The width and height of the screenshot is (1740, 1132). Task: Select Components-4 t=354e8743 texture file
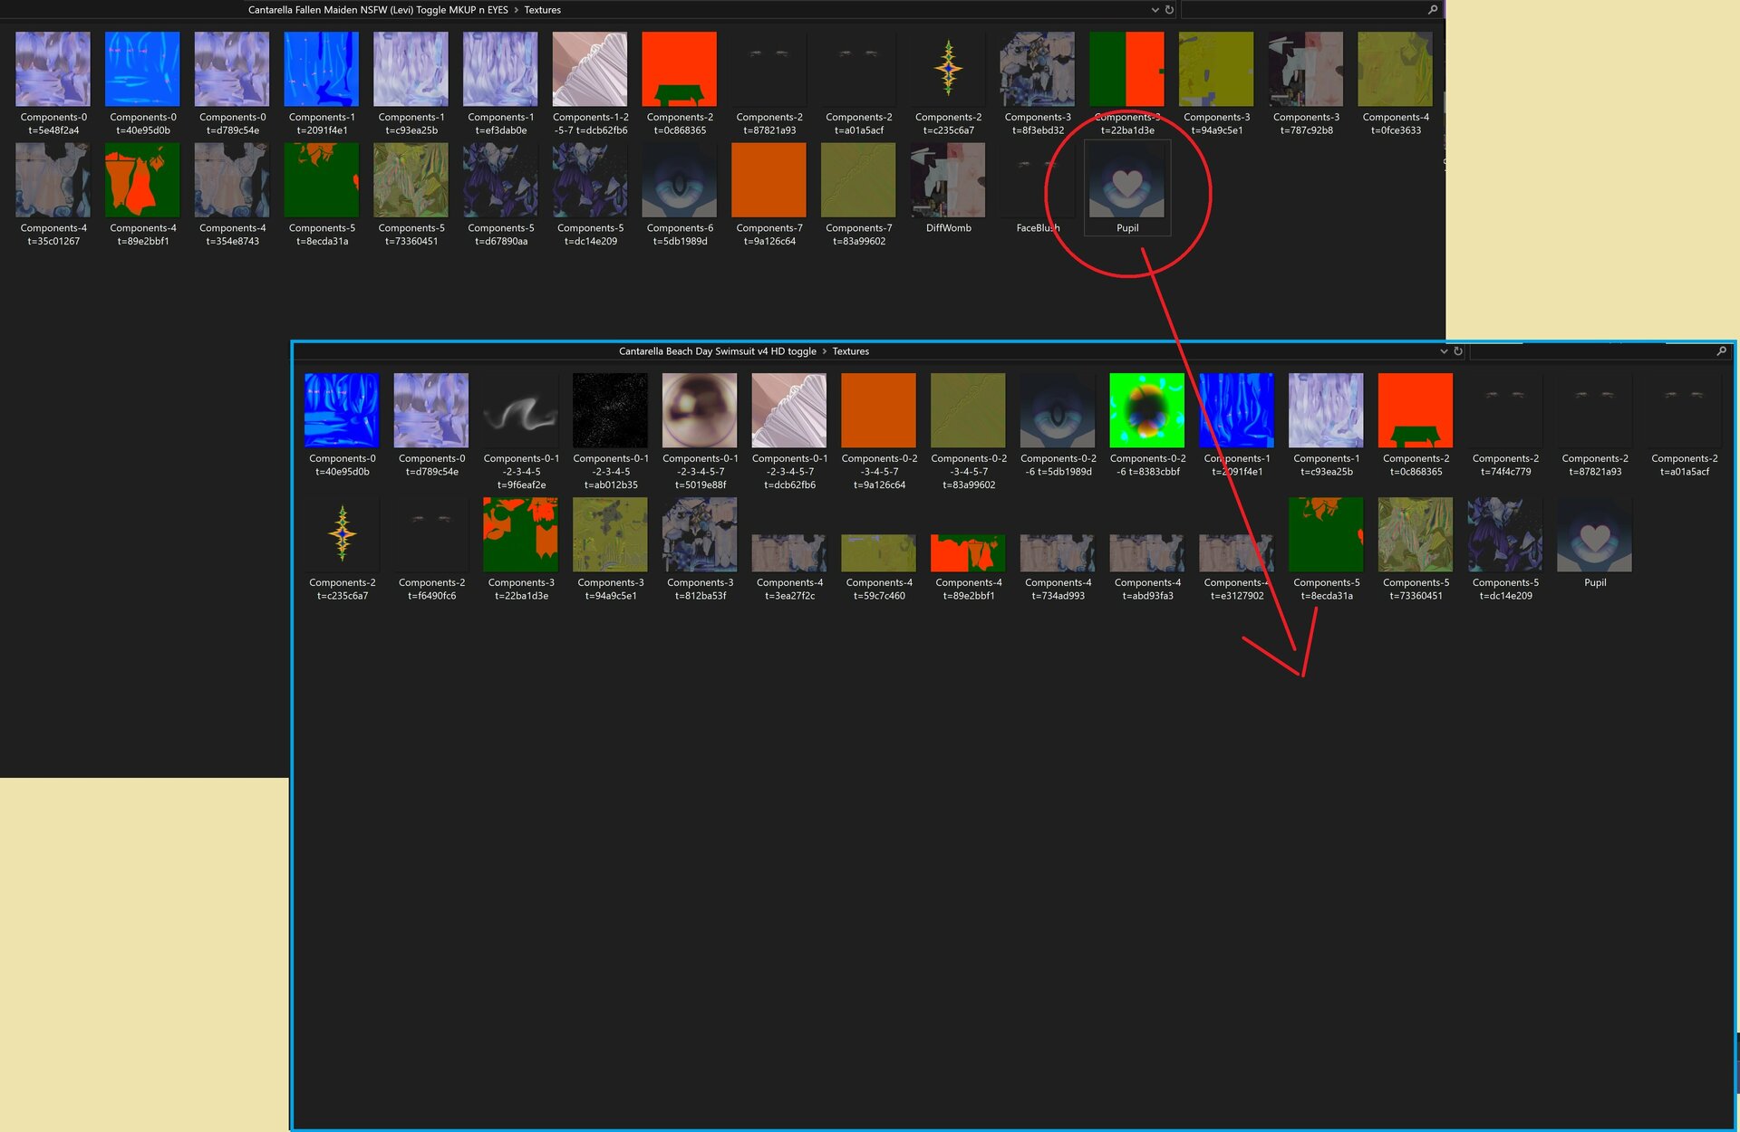232,195
